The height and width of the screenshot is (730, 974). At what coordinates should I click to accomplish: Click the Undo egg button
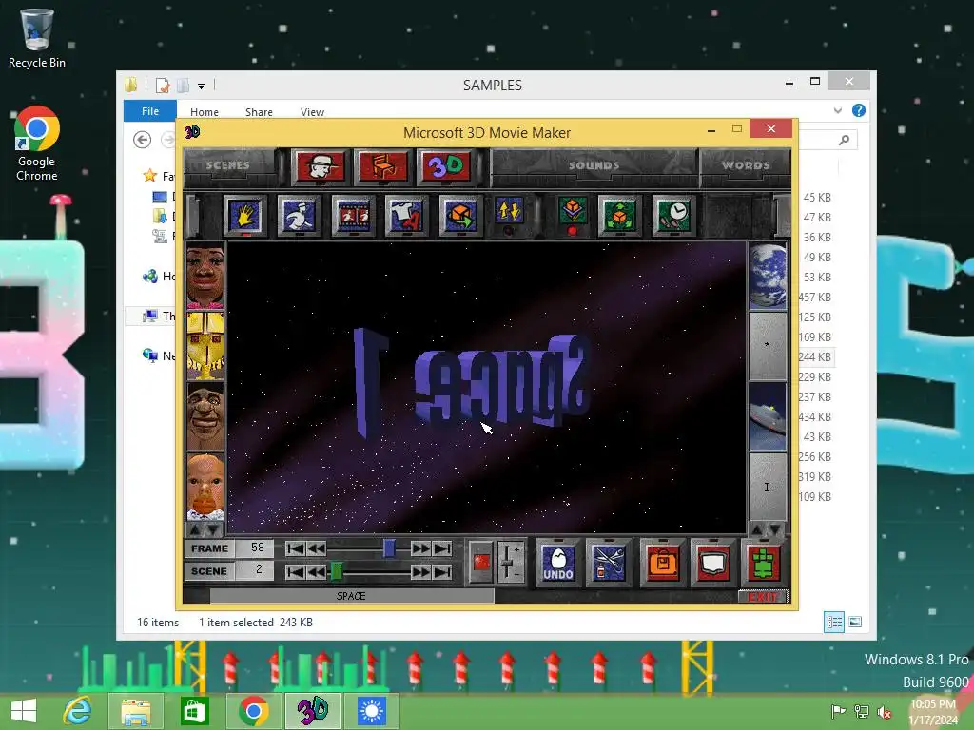tap(557, 563)
